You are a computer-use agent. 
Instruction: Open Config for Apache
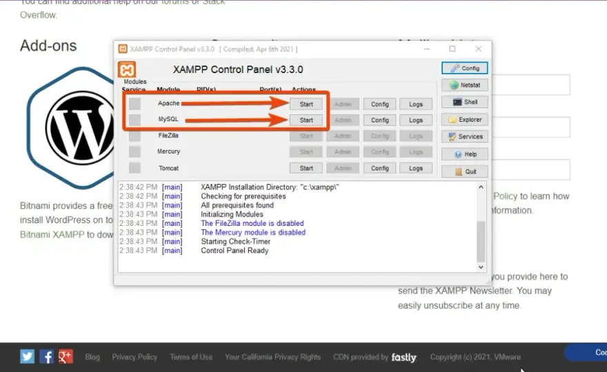[379, 104]
